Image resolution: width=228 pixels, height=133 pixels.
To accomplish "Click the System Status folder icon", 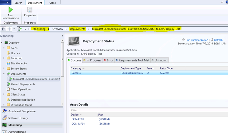I will 8,68.
